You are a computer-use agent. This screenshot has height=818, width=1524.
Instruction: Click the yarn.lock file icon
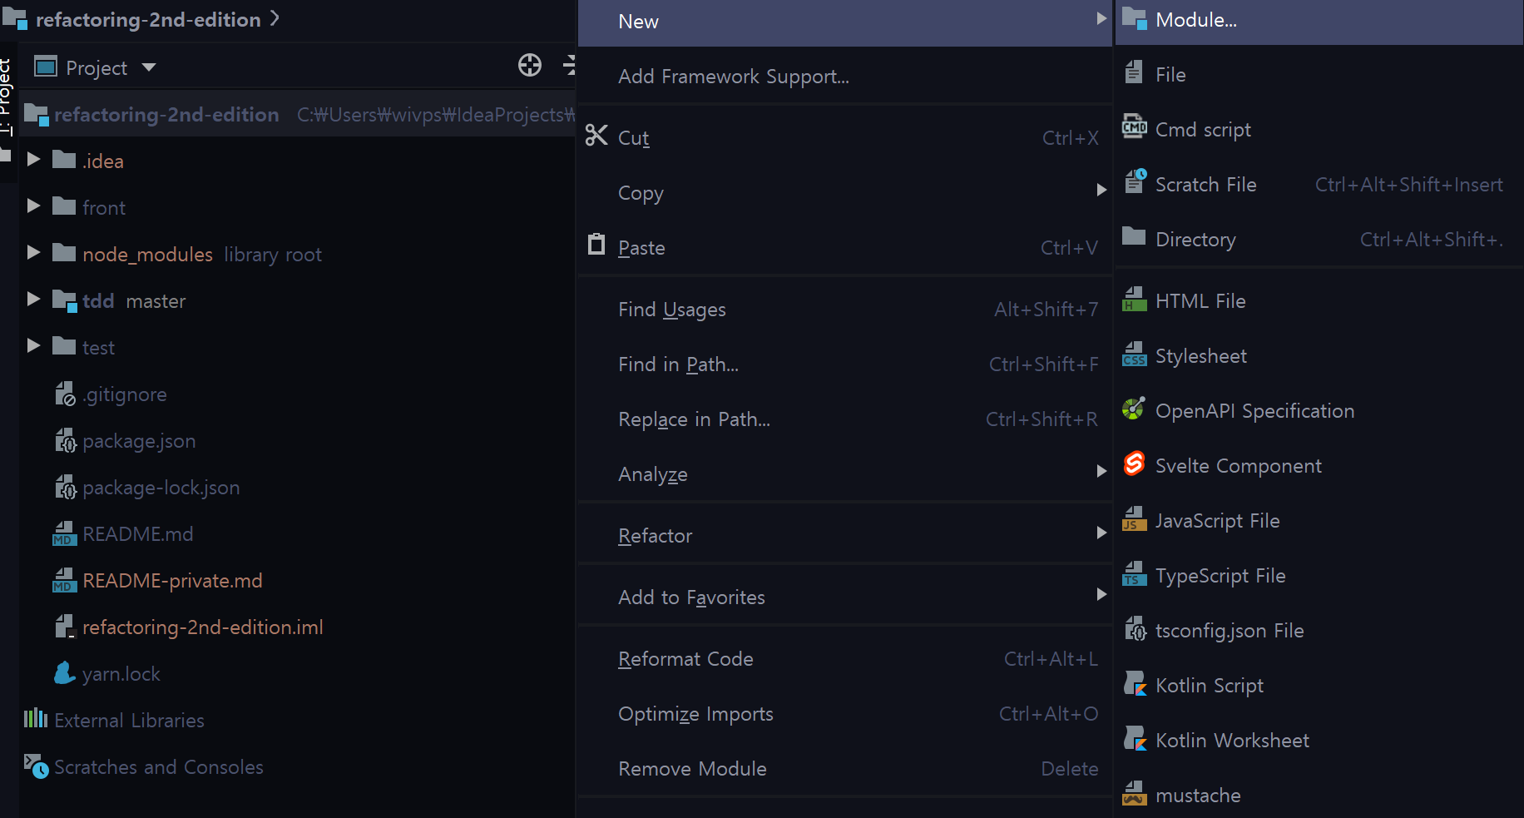(64, 672)
